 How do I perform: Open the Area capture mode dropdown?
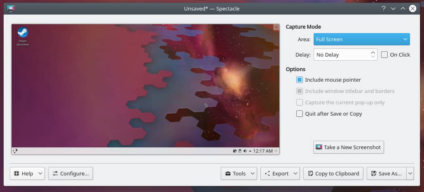pyautogui.click(x=361, y=39)
